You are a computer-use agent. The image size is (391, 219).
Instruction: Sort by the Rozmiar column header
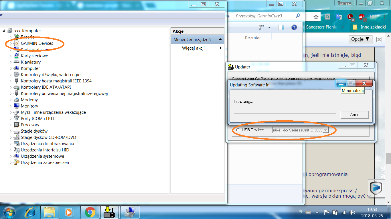point(253,38)
